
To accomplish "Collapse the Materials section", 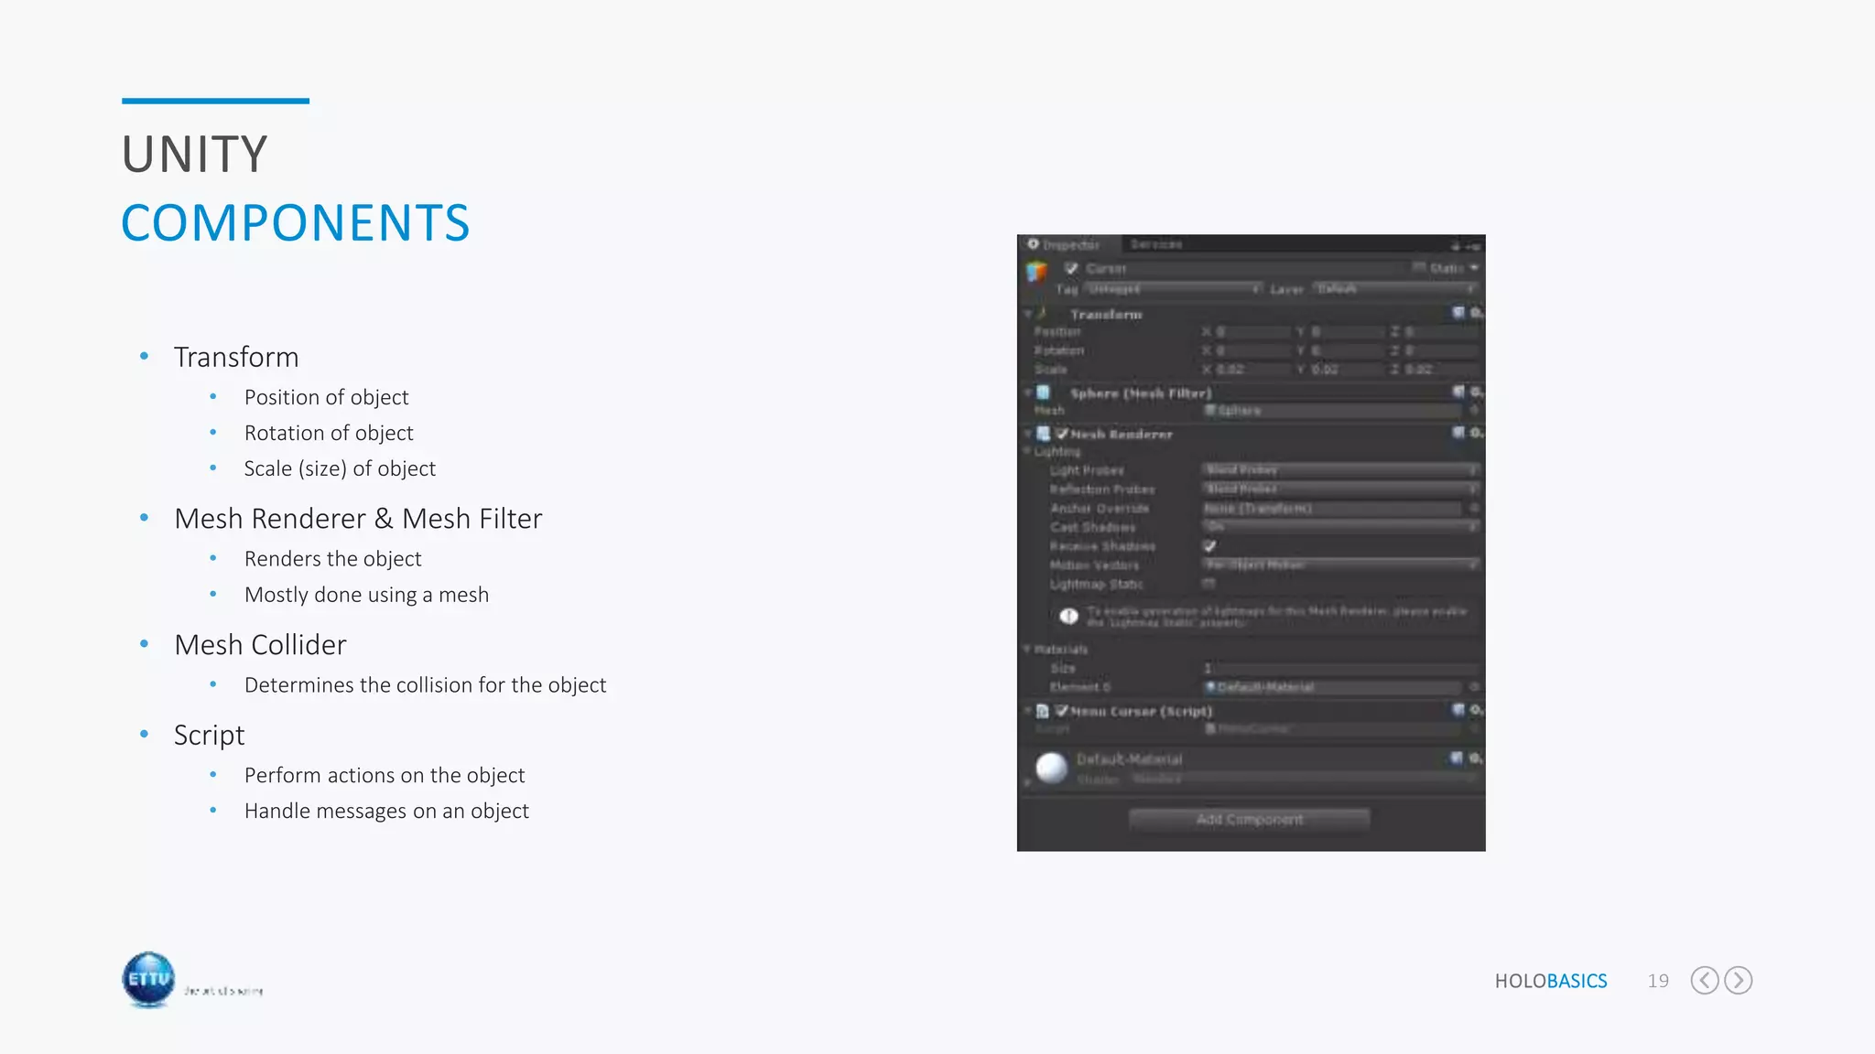I will point(1027,649).
